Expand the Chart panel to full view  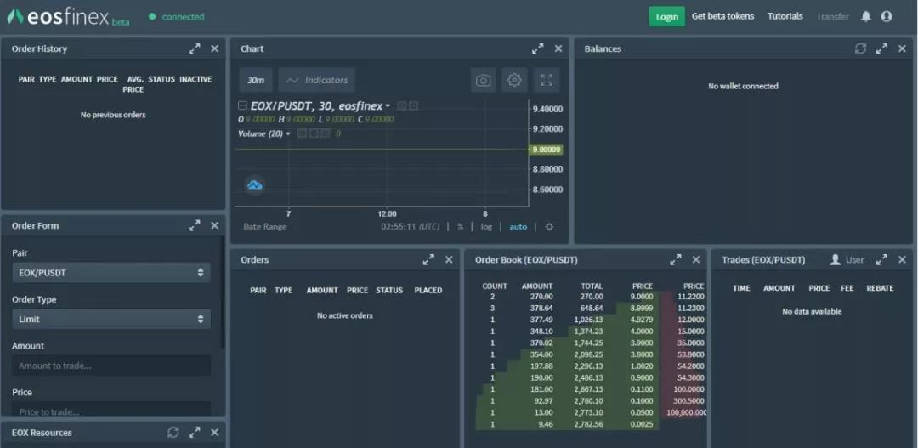(x=537, y=48)
